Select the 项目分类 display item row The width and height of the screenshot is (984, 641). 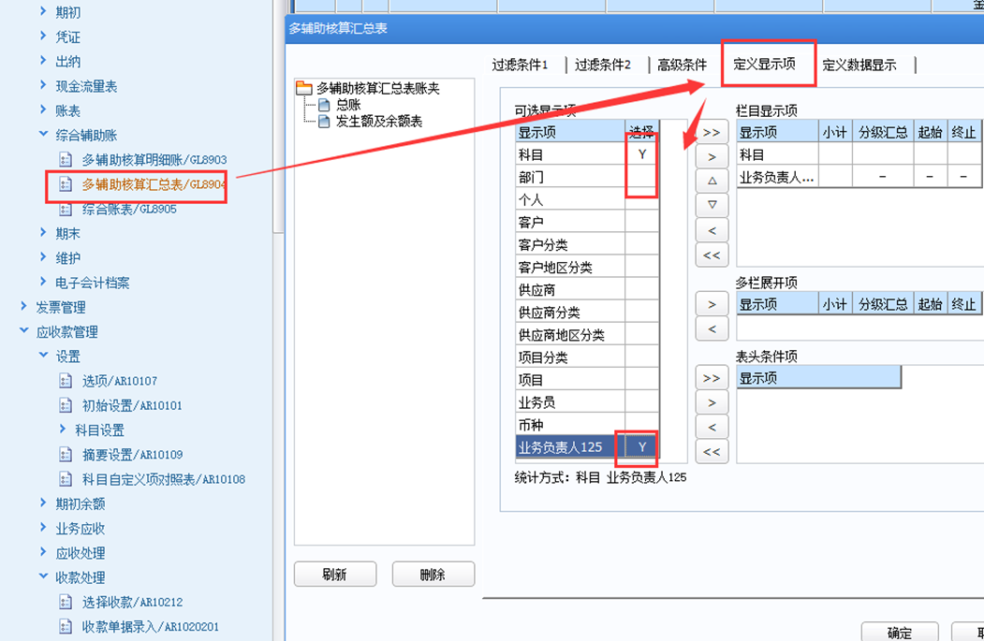click(x=586, y=357)
